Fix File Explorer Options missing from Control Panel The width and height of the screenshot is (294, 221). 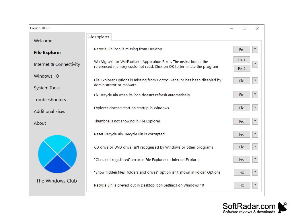pos(242,81)
